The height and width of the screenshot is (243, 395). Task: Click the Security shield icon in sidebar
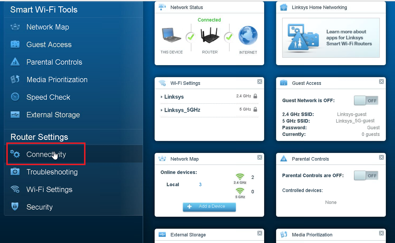[15, 207]
